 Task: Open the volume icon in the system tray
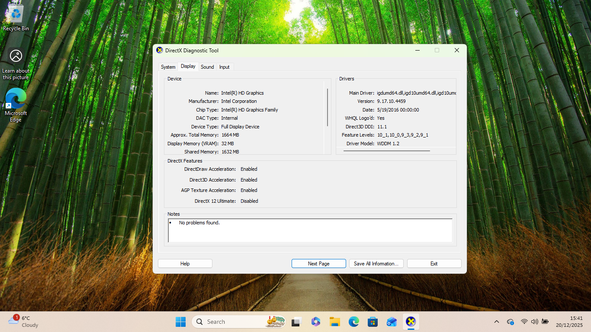point(535,322)
